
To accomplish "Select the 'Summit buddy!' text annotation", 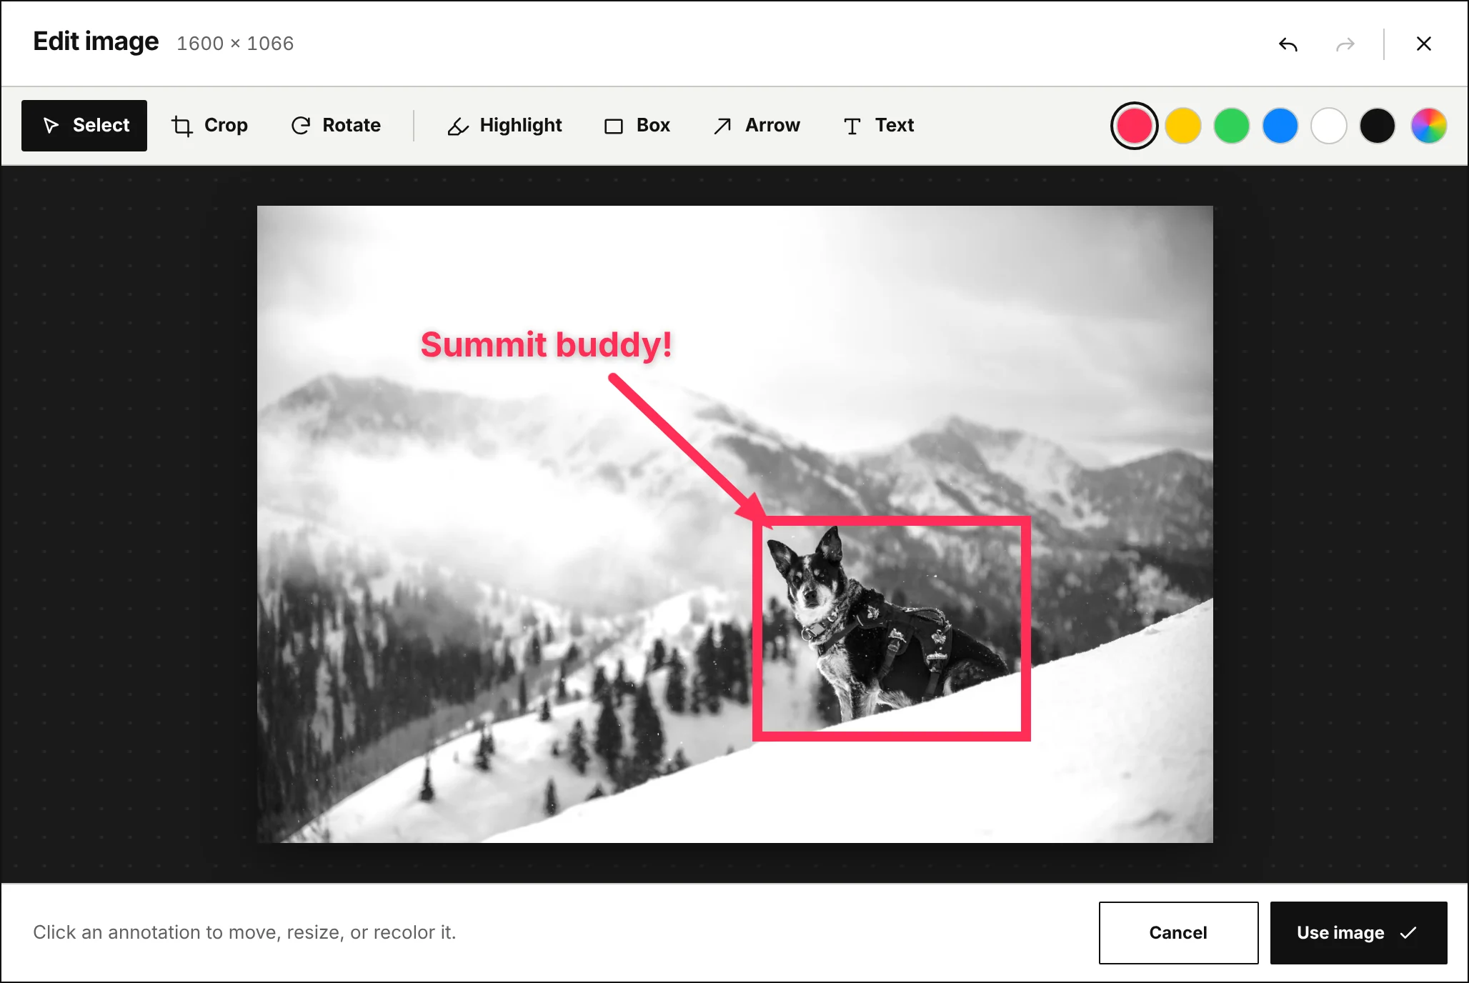I will [x=546, y=345].
